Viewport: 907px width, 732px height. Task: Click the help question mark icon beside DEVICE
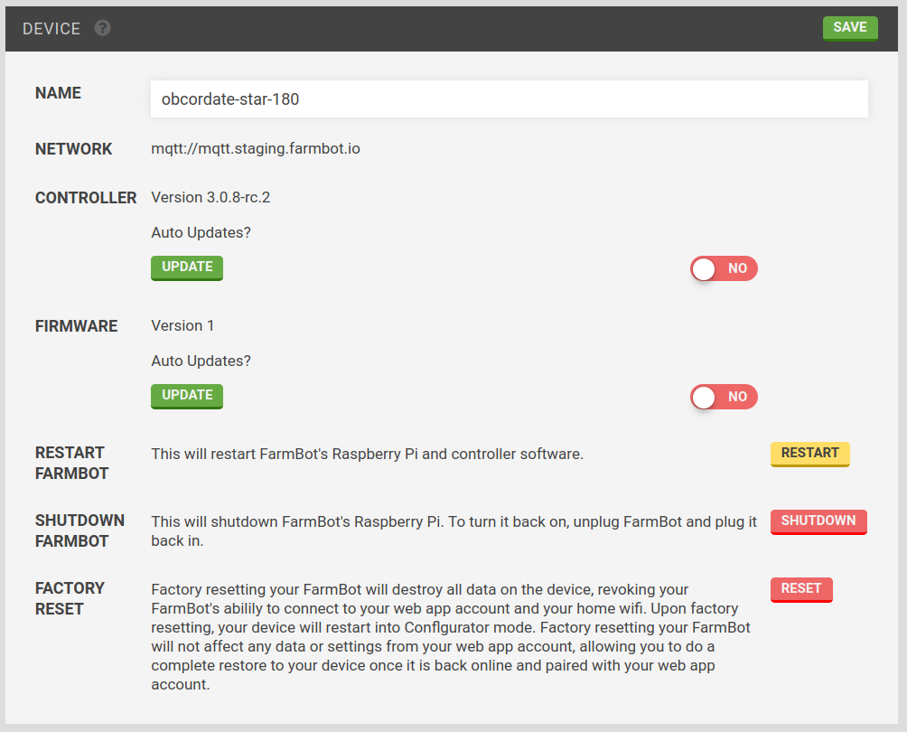(x=103, y=28)
